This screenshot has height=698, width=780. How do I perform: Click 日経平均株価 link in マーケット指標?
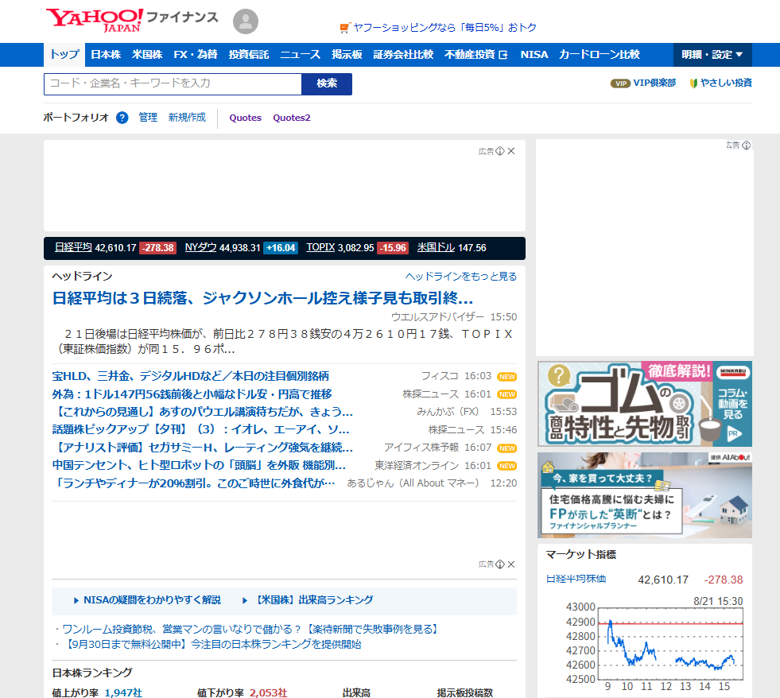point(576,579)
